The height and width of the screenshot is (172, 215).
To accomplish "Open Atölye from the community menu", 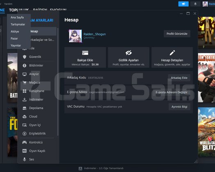I will [x=15, y=32].
